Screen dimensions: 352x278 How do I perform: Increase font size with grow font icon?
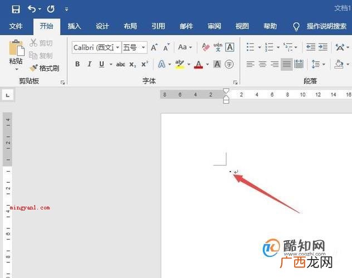154,47
